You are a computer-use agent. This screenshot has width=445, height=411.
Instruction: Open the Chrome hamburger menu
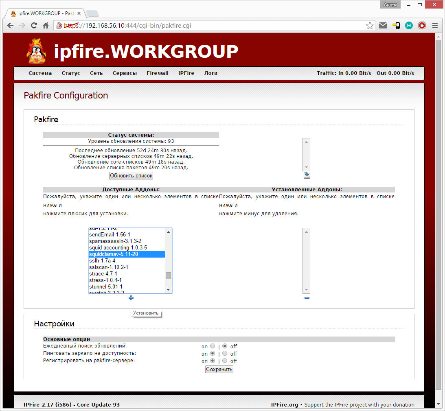pyautogui.click(x=435, y=26)
